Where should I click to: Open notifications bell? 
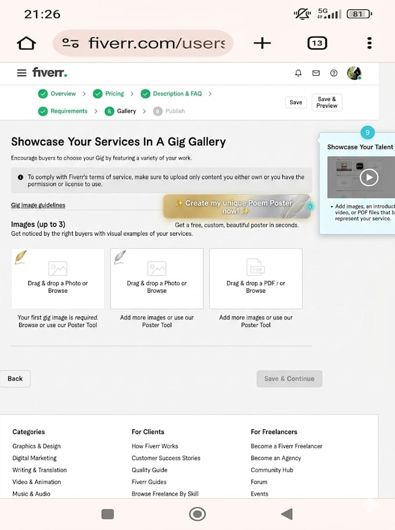tap(298, 73)
